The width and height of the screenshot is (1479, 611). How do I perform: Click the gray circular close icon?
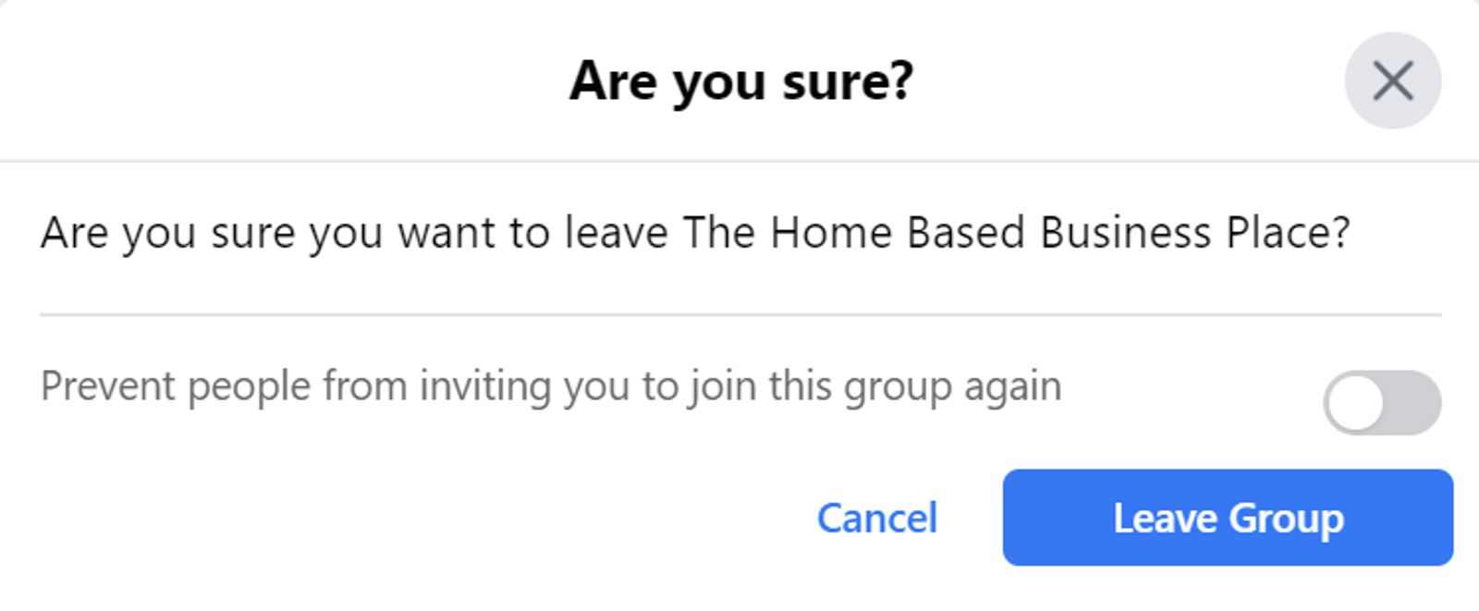pyautogui.click(x=1392, y=80)
